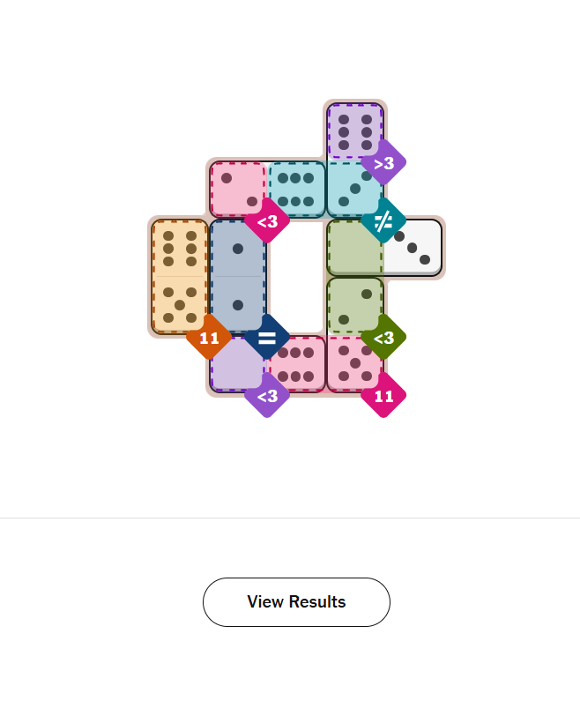The width and height of the screenshot is (580, 701).
Task: Click the two-pip tile in the green cell
Action: click(354, 305)
